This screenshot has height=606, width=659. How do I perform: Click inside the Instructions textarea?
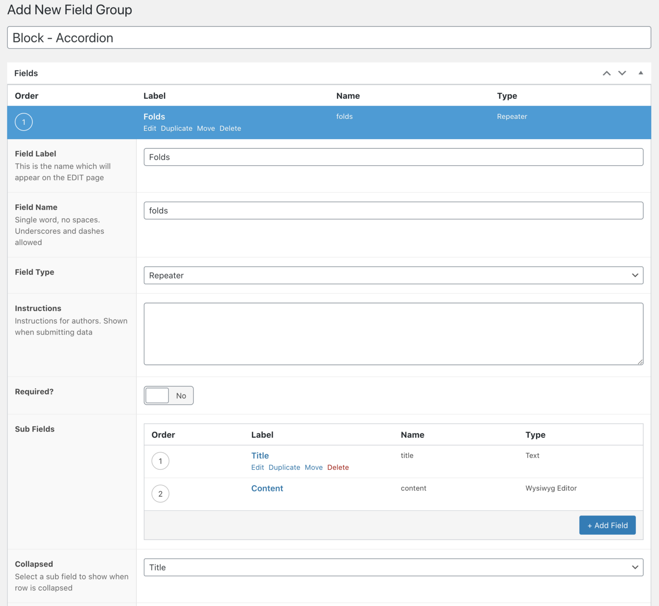point(393,334)
